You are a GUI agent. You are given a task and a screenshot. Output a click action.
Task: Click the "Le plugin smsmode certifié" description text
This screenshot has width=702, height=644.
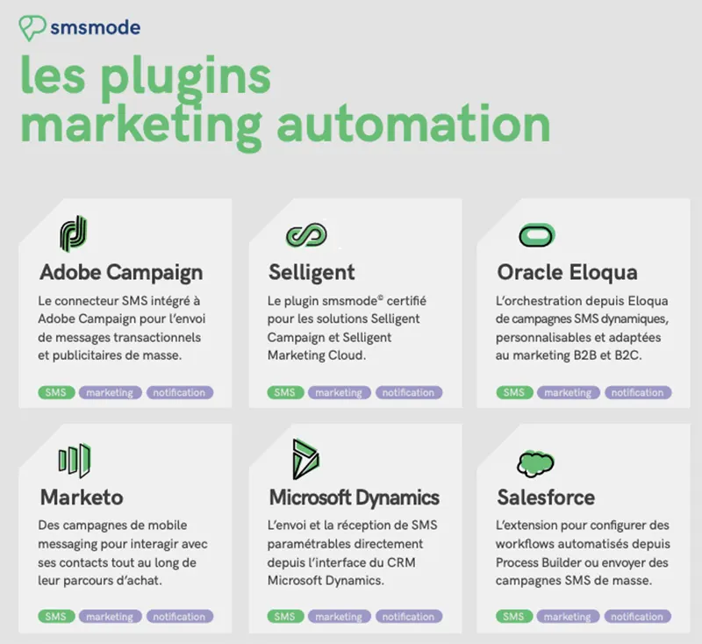pos(347,328)
